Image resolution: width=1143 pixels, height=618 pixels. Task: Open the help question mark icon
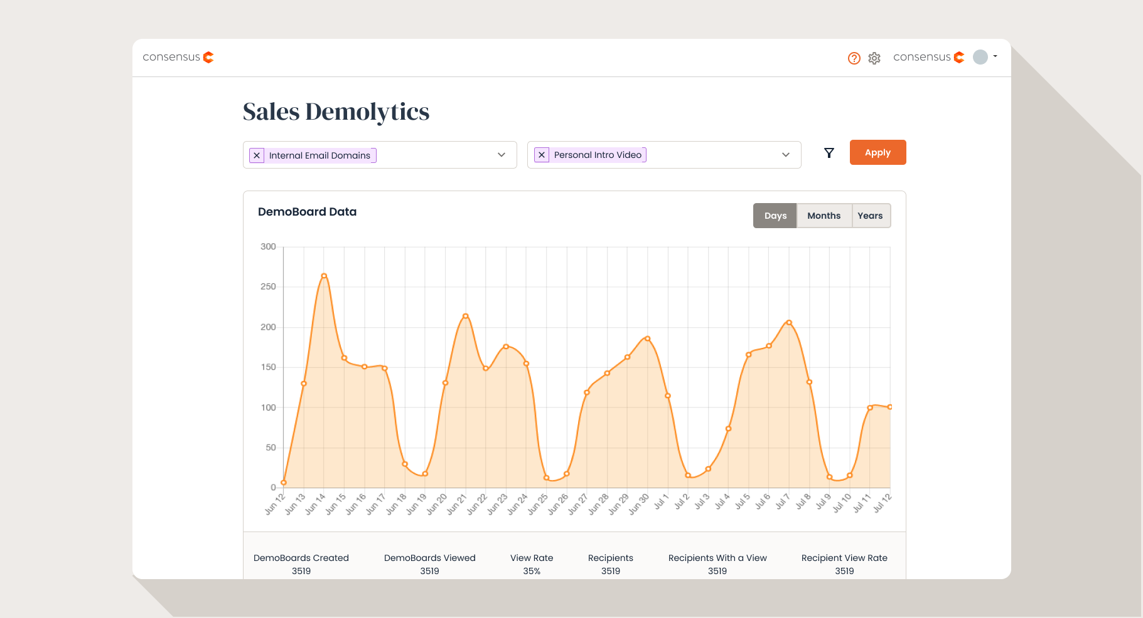coord(854,58)
